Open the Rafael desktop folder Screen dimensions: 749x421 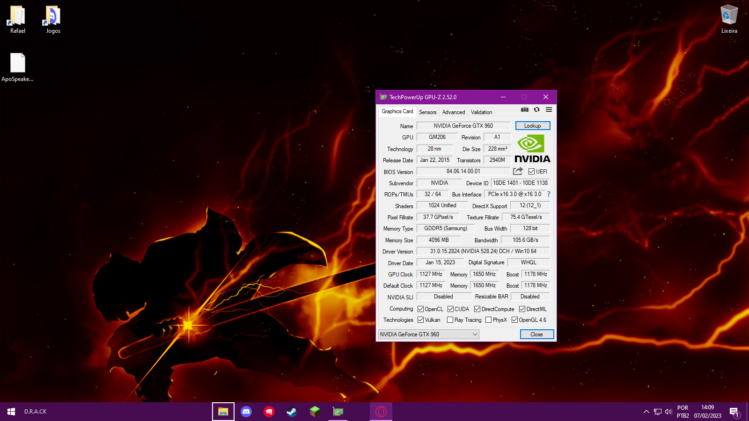18,20
